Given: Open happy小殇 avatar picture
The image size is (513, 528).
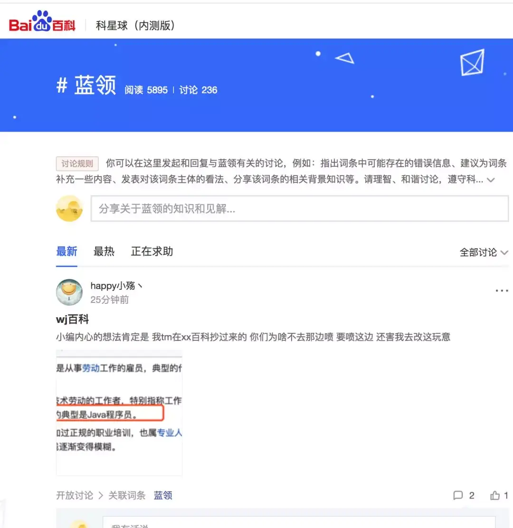Looking at the screenshot, I should (x=69, y=292).
